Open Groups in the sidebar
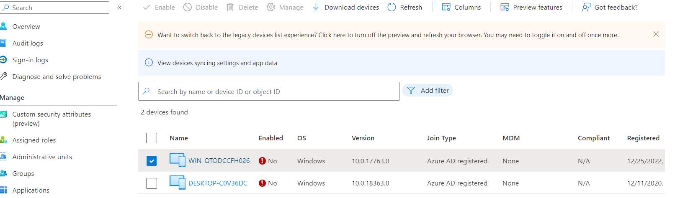Screen dimensions: 675x198 (x=23, y=173)
